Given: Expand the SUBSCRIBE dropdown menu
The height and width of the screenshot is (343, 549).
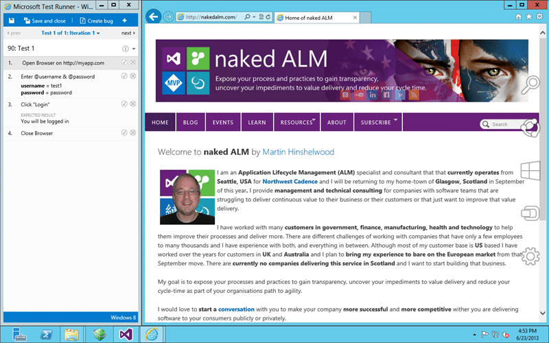Looking at the screenshot, I should [378, 122].
